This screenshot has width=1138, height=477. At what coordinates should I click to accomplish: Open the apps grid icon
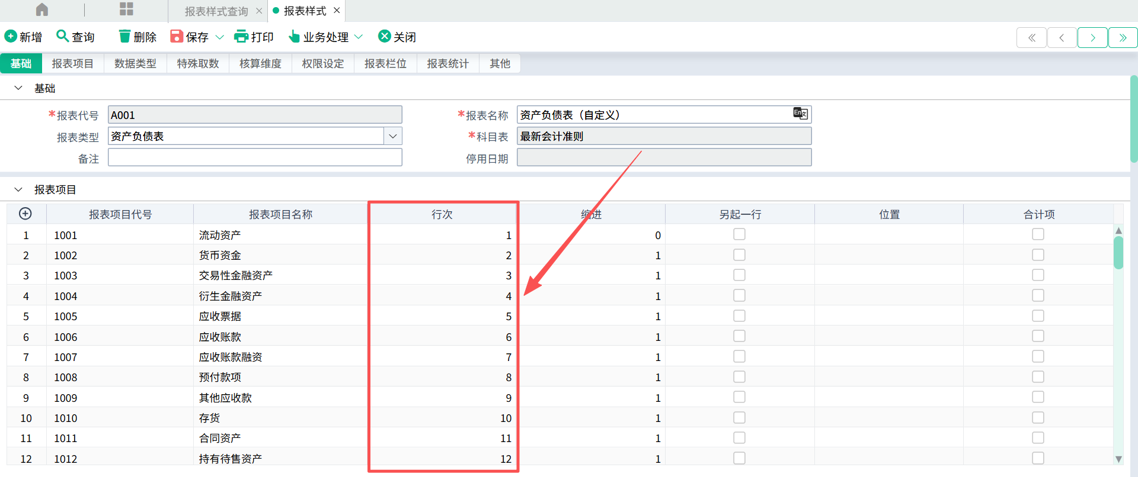pos(126,9)
